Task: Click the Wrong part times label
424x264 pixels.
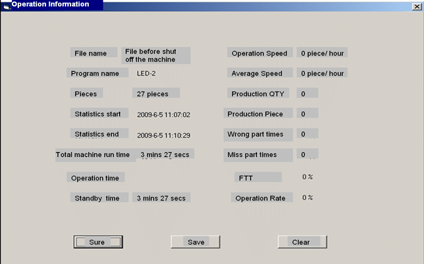Action: 258,135
